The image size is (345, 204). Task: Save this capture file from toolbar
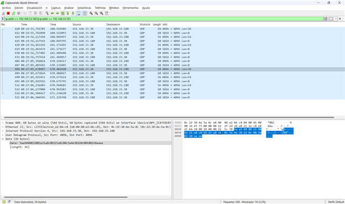(30, 13)
